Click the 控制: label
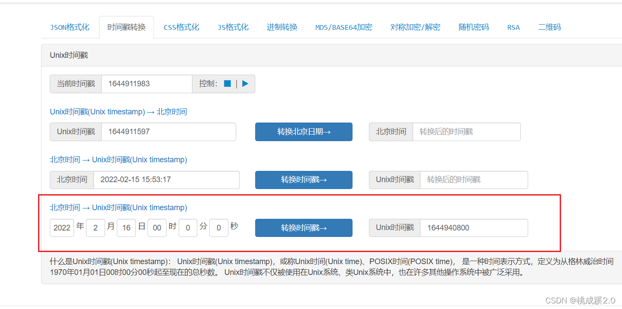The height and width of the screenshot is (309, 622). click(x=208, y=84)
